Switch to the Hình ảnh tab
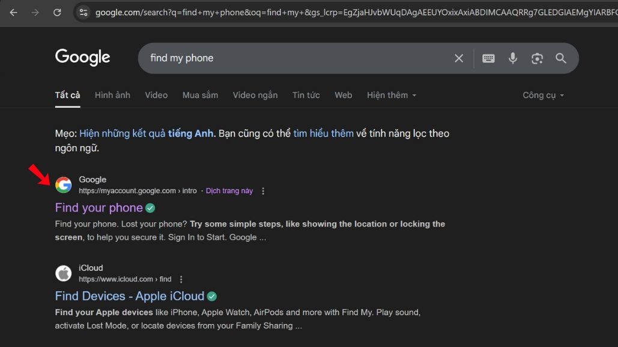618x347 pixels. point(112,95)
